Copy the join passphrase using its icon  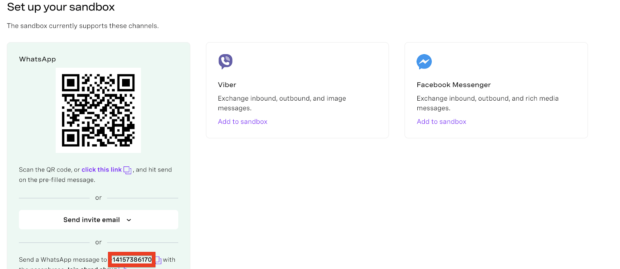[x=123, y=267]
